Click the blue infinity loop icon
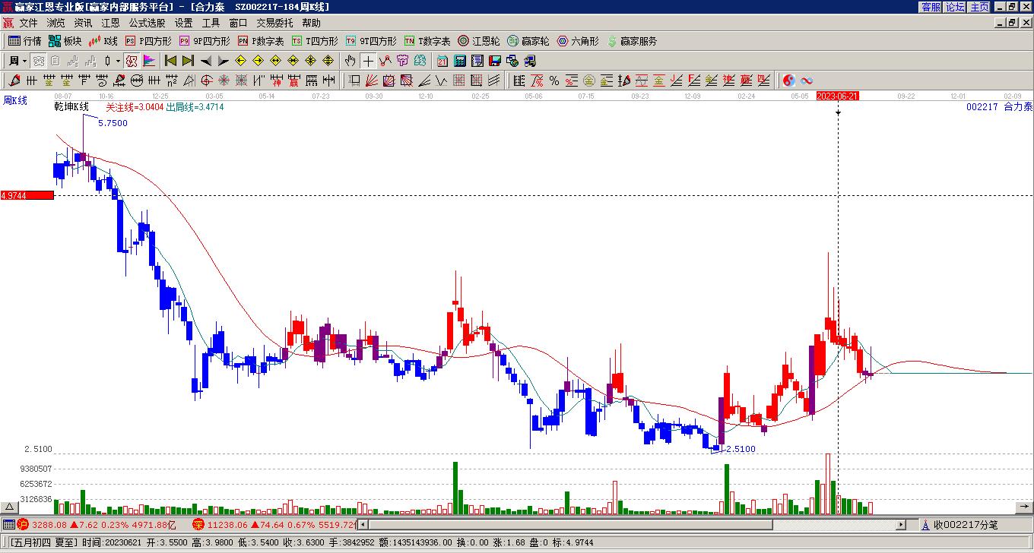Image resolution: width=1034 pixels, height=553 pixels. 807,81
